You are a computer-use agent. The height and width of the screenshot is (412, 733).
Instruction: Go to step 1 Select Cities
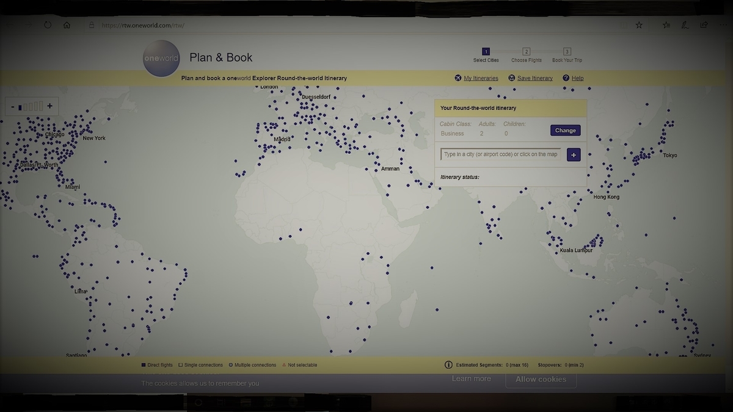click(x=486, y=56)
